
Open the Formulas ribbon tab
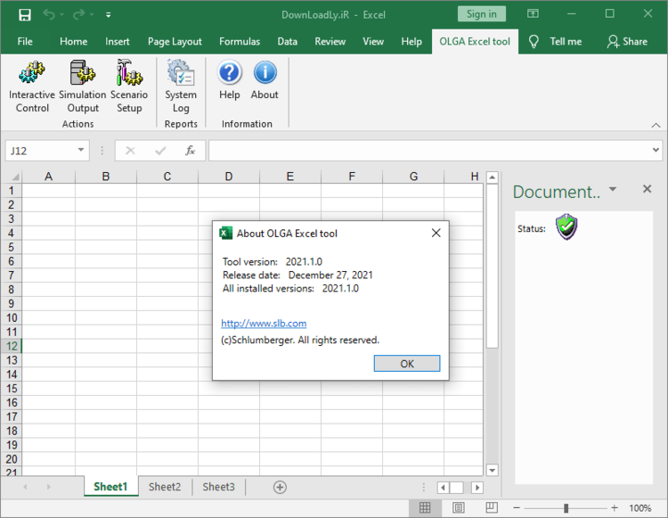[x=240, y=41]
